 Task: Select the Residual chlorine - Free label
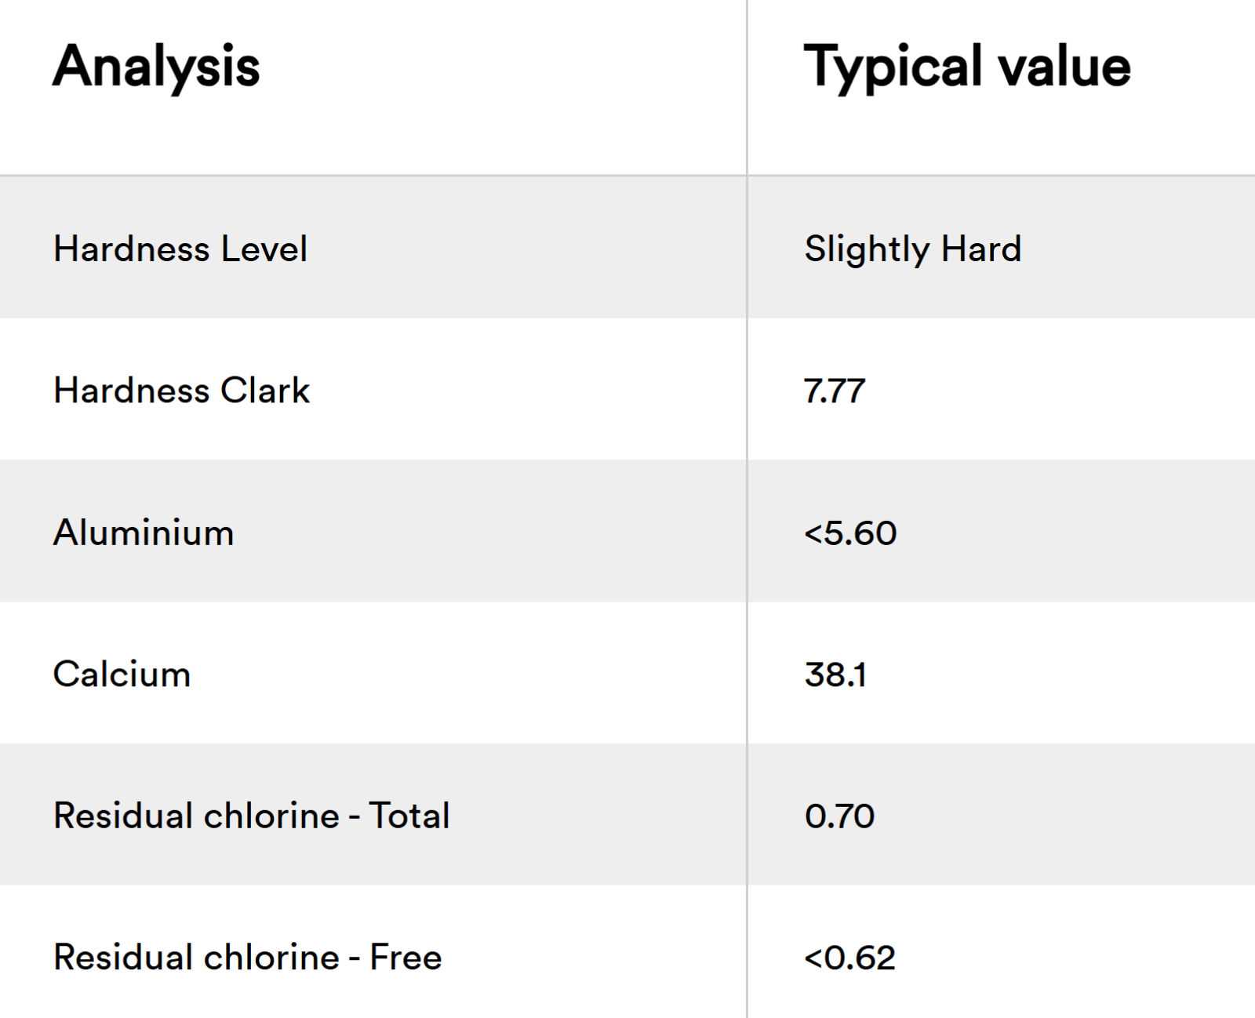pos(247,958)
